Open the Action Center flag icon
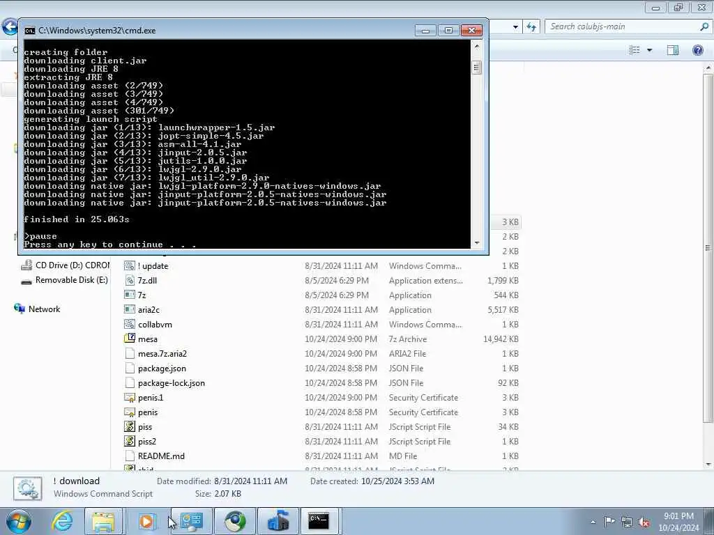 pyautogui.click(x=609, y=521)
